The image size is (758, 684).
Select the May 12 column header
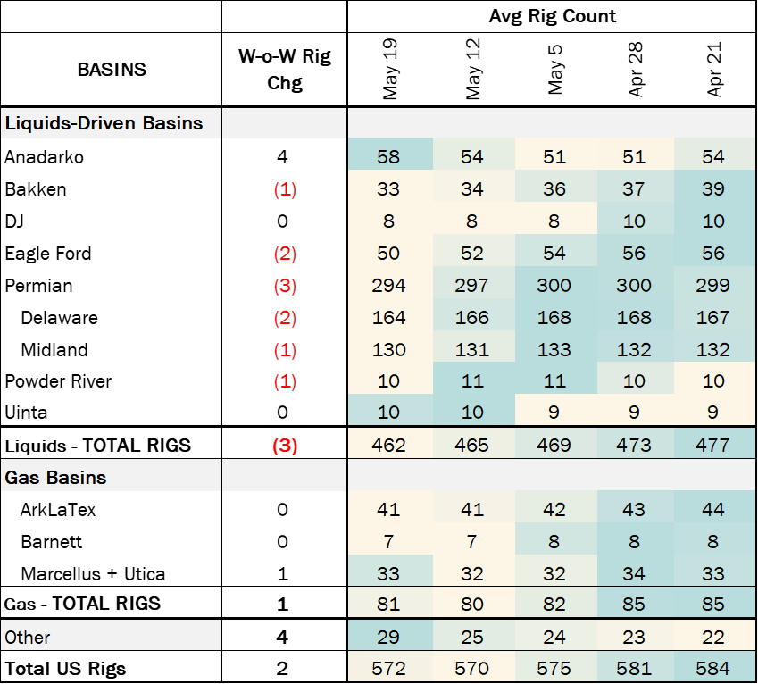point(473,69)
